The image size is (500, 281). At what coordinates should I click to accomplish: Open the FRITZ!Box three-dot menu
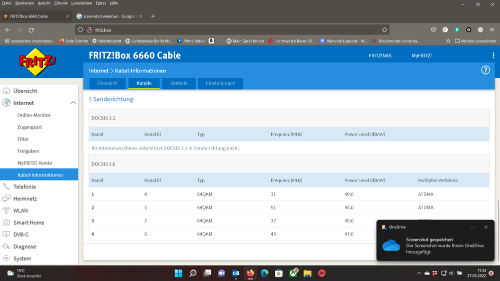493,55
